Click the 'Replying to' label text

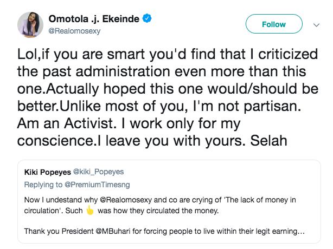[43, 185]
